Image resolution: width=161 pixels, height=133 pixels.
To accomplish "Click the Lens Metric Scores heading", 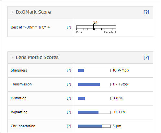I will [37, 57].
